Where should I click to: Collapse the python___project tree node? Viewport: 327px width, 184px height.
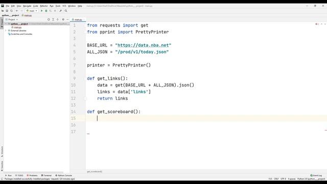click(6, 24)
